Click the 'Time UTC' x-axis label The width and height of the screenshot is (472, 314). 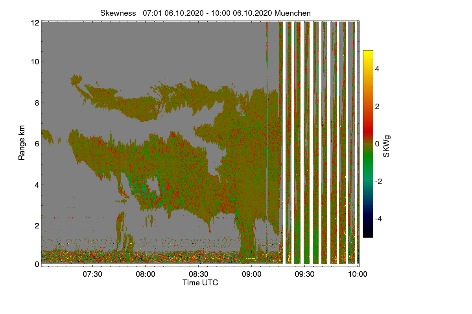[200, 282]
